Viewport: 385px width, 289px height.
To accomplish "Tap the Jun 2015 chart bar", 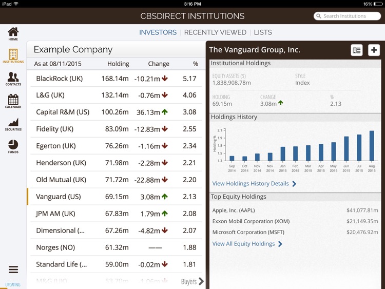I will pos(346,149).
